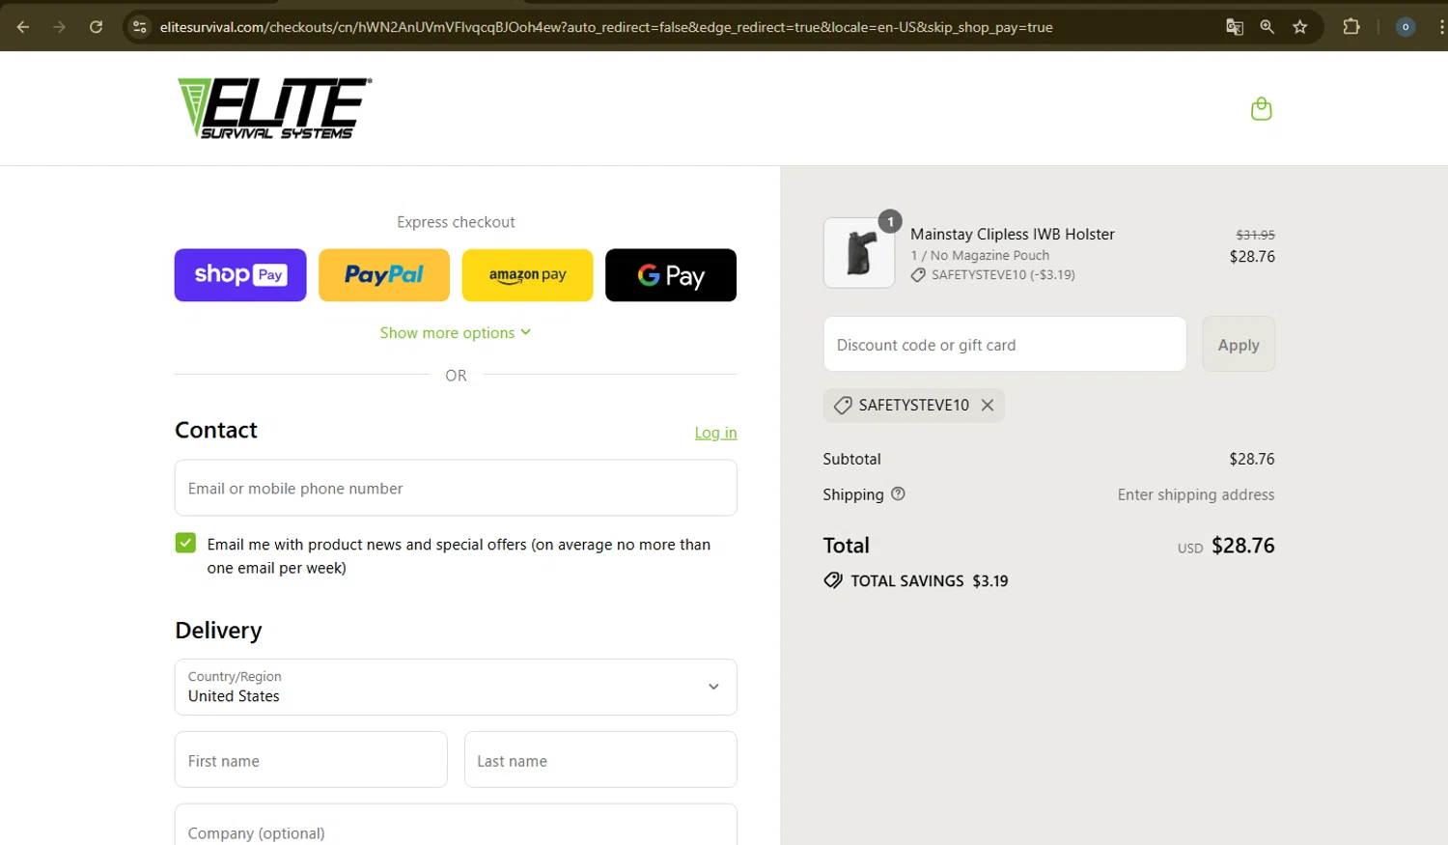Click the 1 / No Magazine Pouch variant text

(980, 255)
